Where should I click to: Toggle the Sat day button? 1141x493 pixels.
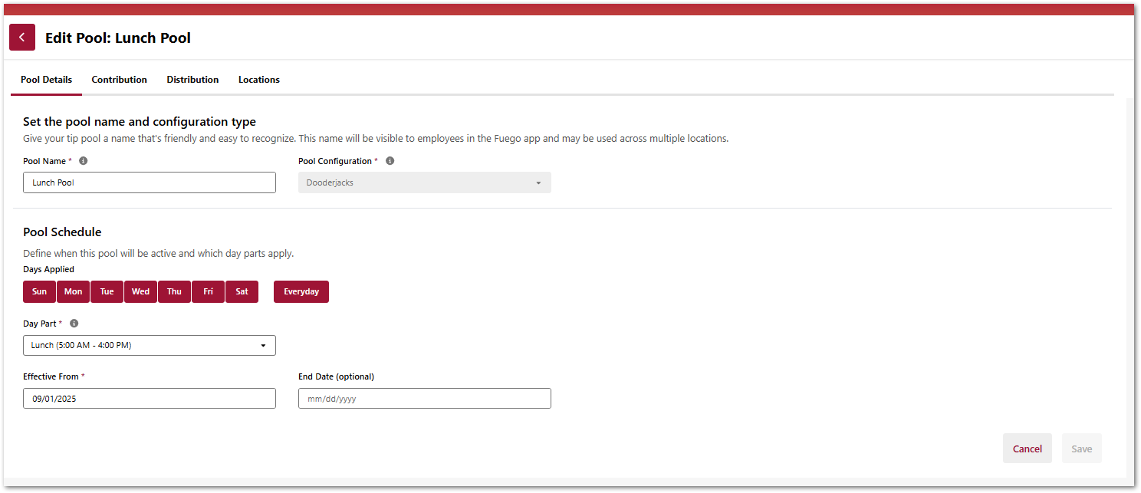[242, 291]
